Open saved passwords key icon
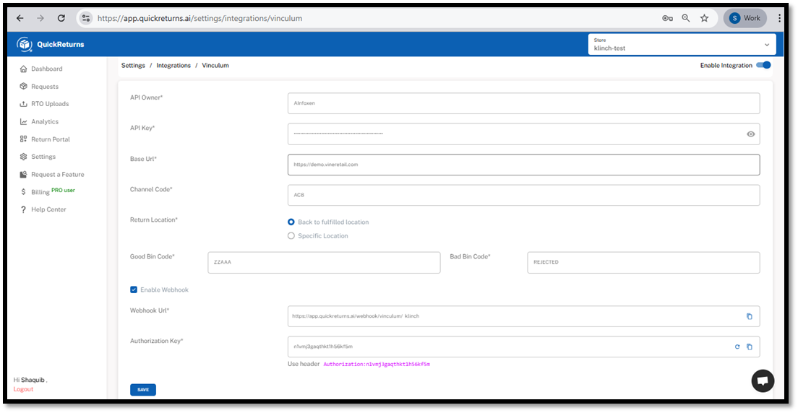 [x=667, y=18]
